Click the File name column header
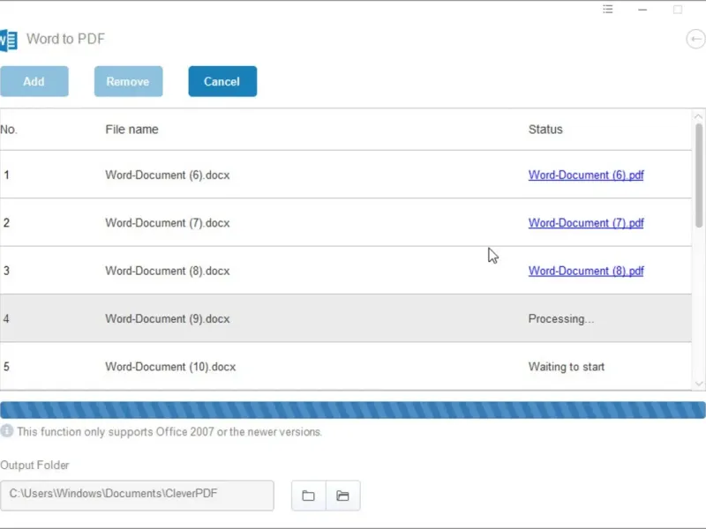Screen dimensions: 706x529 (x=131, y=130)
